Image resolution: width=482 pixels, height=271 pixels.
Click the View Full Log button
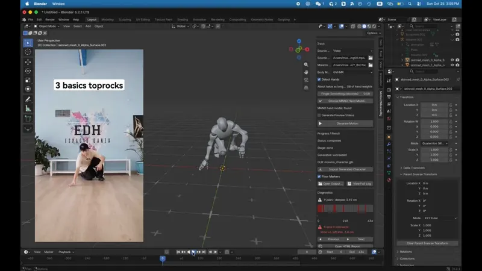coord(359,184)
